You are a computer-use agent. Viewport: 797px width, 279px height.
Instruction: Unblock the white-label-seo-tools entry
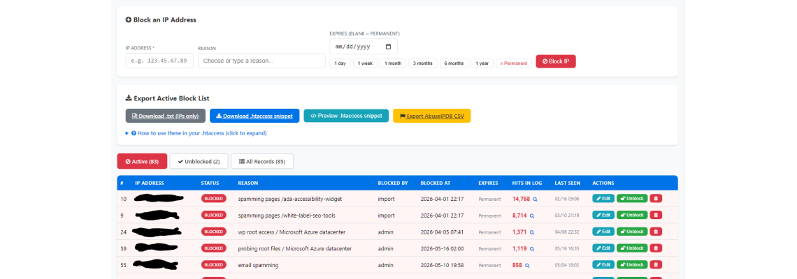coord(632,215)
